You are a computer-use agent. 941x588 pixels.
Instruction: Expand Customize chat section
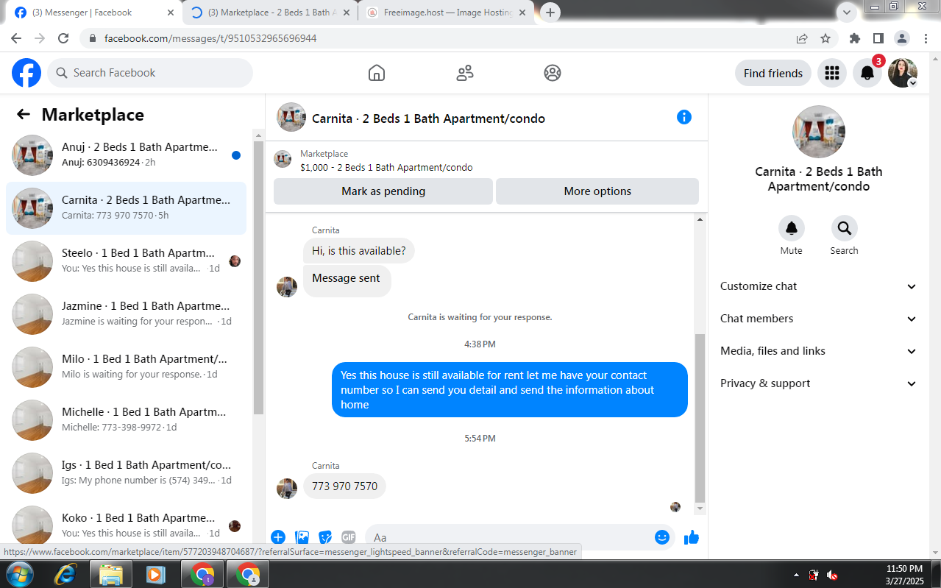[818, 286]
